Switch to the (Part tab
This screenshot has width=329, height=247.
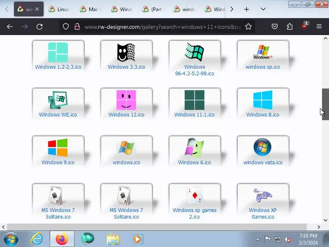point(153,9)
